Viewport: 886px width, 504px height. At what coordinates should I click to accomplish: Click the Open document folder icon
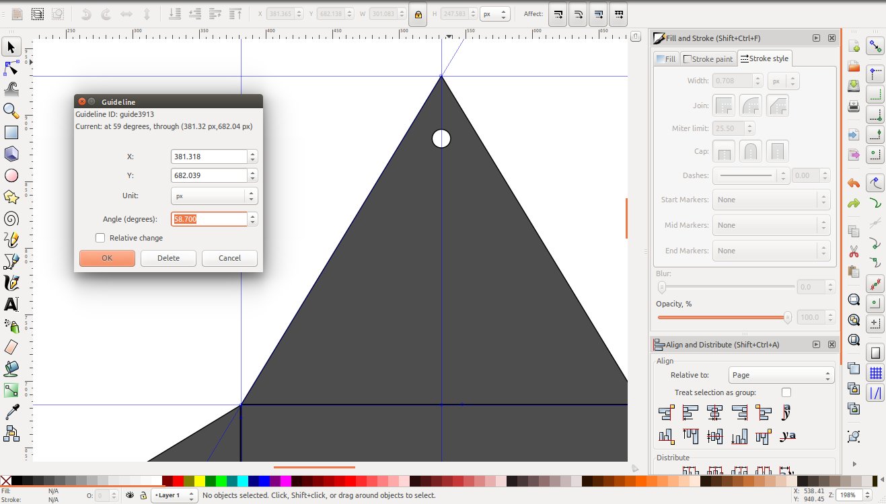pyautogui.click(x=854, y=67)
